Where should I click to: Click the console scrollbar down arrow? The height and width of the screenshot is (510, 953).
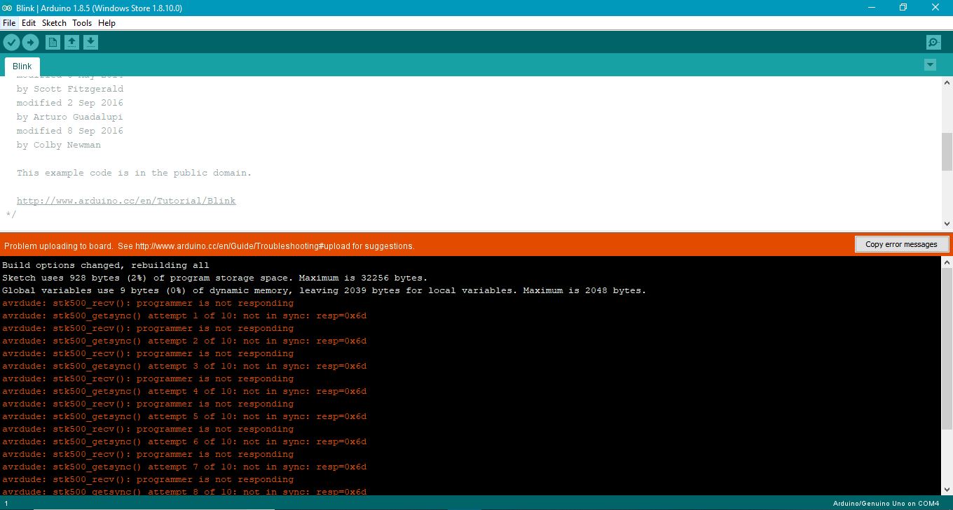(x=947, y=490)
